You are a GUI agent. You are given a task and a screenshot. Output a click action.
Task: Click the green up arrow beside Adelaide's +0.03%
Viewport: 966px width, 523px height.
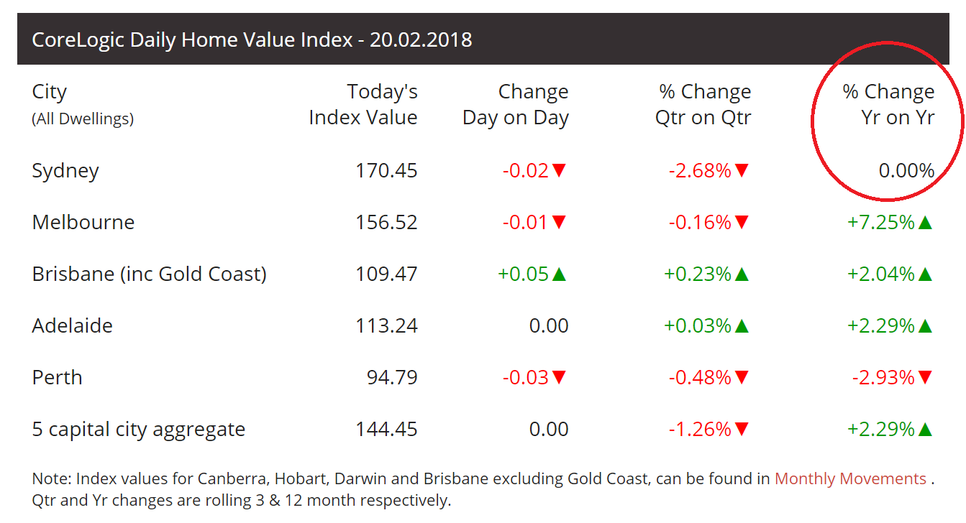pyautogui.click(x=742, y=326)
